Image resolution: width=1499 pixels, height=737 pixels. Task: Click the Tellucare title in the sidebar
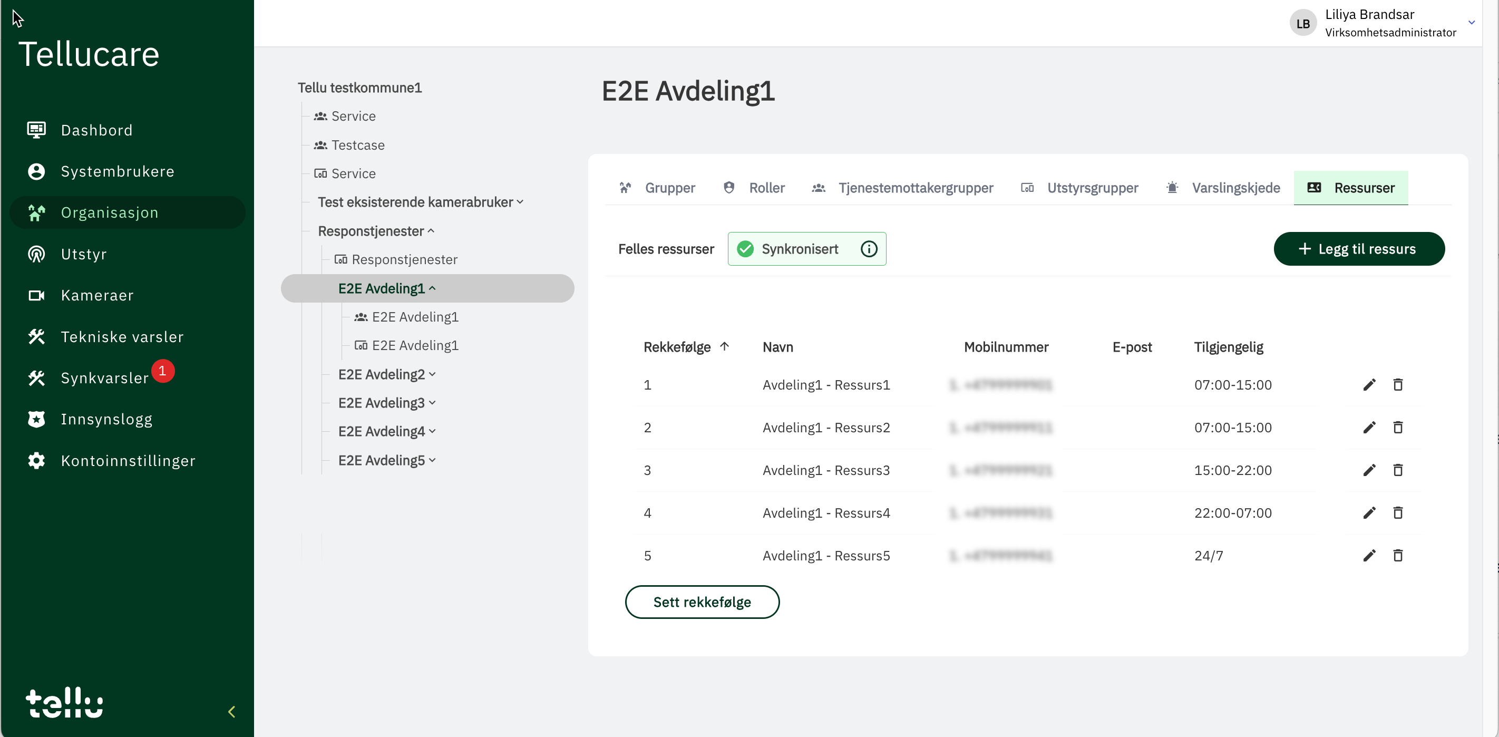pos(89,54)
